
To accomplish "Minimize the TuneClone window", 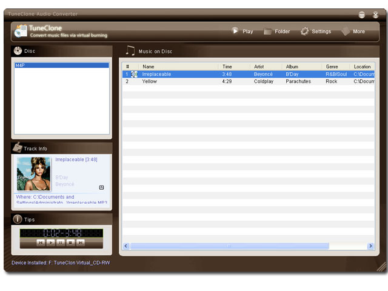I will [x=361, y=15].
